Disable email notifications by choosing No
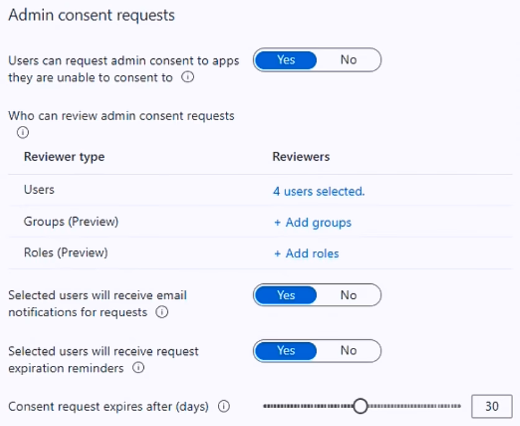Screen dimensions: 520x426 349,295
